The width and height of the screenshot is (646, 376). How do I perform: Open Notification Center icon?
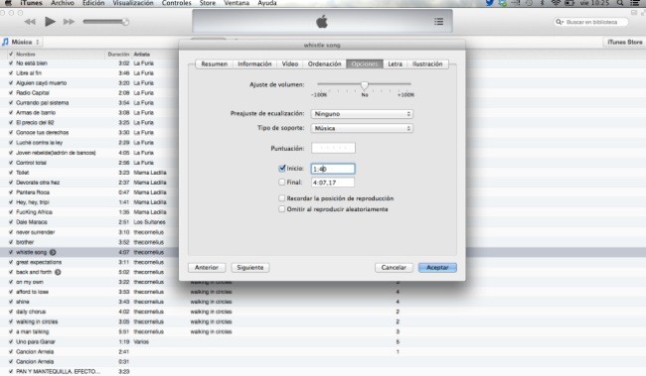[636, 3]
